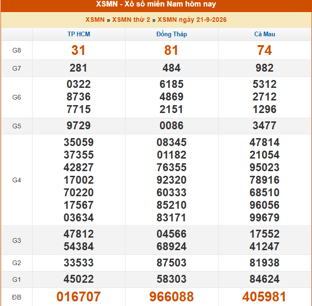Click G5 number 3477
The height and width of the screenshot is (306, 312).
point(265,126)
